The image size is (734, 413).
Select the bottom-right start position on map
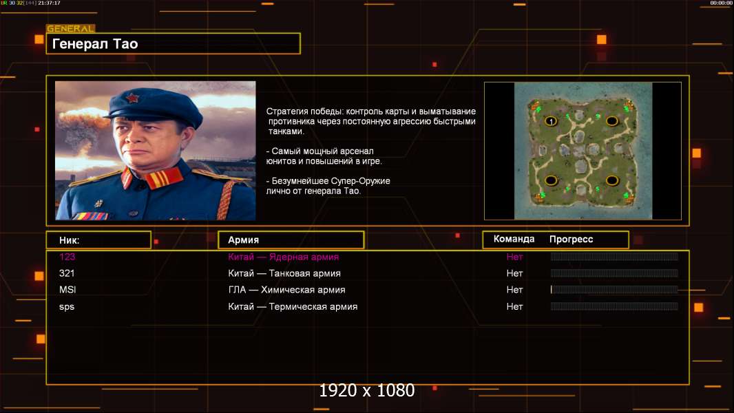612,180
